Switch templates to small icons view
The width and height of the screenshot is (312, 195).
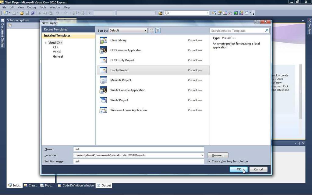point(152,30)
